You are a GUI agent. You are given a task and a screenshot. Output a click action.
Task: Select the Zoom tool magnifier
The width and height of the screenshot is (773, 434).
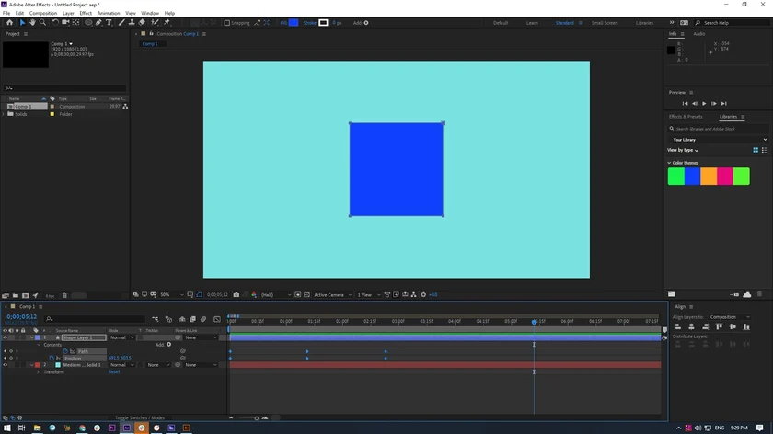pyautogui.click(x=43, y=23)
